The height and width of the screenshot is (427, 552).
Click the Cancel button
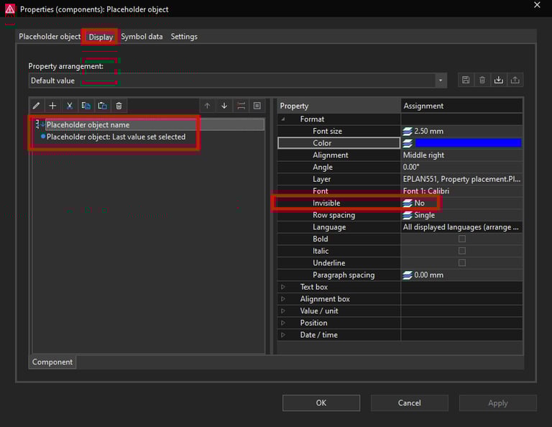410,403
